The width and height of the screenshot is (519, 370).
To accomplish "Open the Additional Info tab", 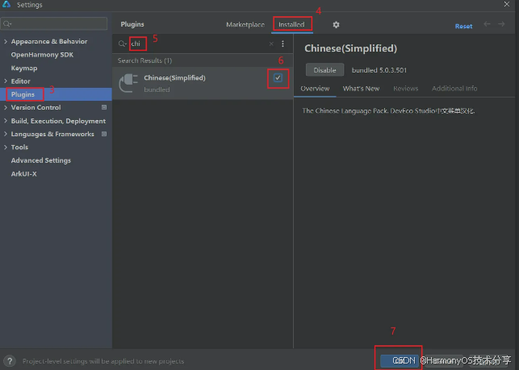I will point(454,89).
